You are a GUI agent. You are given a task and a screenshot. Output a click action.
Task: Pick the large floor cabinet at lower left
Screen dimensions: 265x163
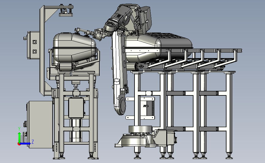tap(40, 124)
